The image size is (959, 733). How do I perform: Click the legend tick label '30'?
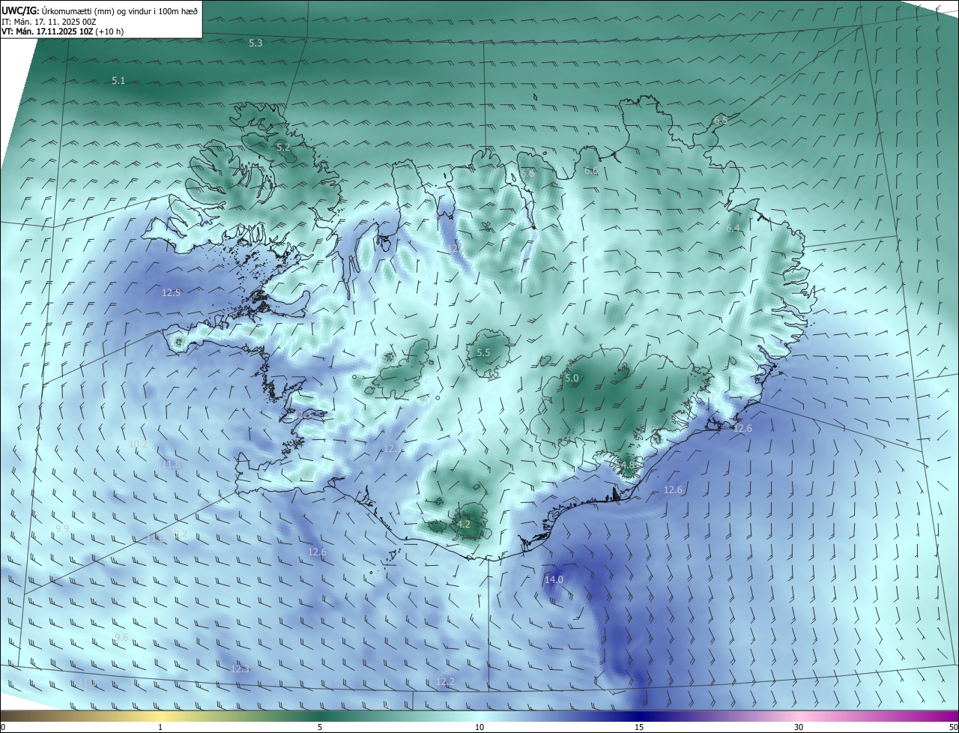(x=799, y=728)
